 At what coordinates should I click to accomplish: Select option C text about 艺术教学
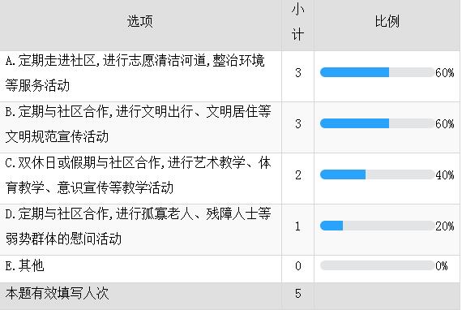pyautogui.click(x=138, y=175)
